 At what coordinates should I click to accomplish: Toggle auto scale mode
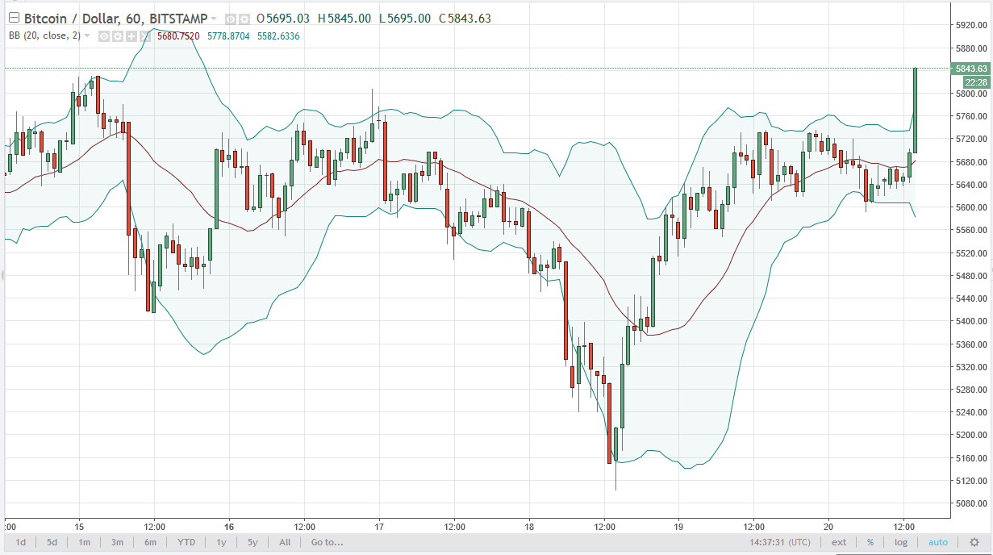point(938,542)
